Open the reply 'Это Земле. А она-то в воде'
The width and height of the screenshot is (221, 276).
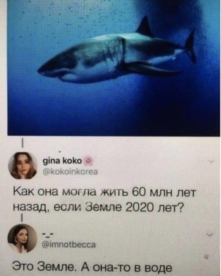(x=92, y=267)
